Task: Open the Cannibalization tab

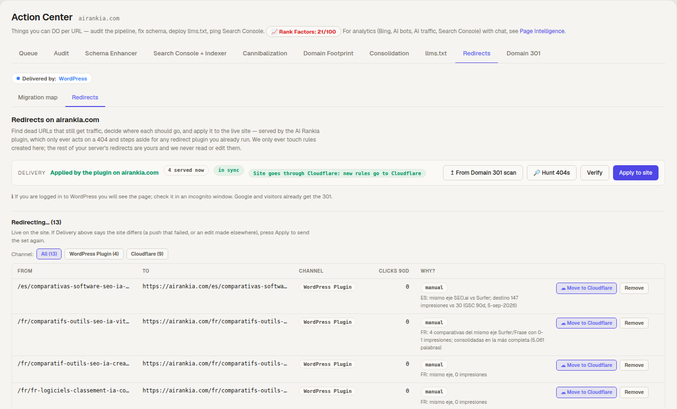Action: pos(265,53)
